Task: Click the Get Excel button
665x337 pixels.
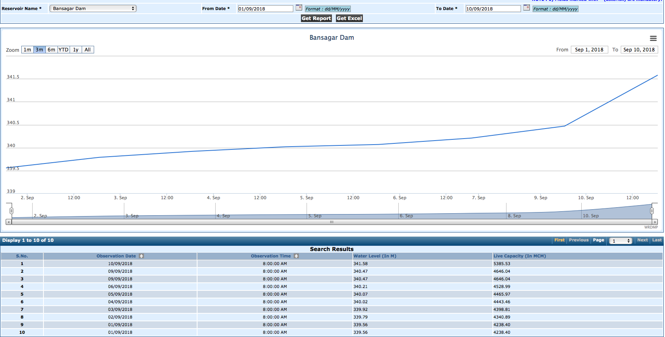Action: (x=349, y=18)
